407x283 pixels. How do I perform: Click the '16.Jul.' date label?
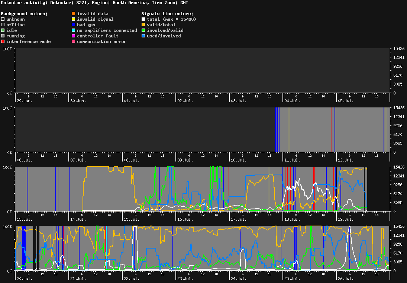coord(185,219)
